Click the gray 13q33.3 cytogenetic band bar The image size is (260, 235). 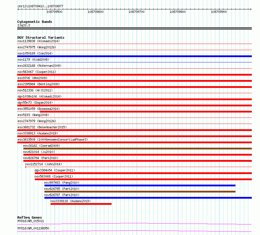pyautogui.click(x=134, y=28)
